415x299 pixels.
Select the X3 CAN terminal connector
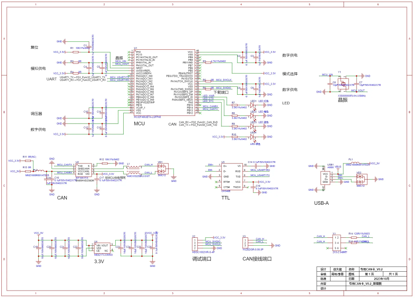click(246, 243)
